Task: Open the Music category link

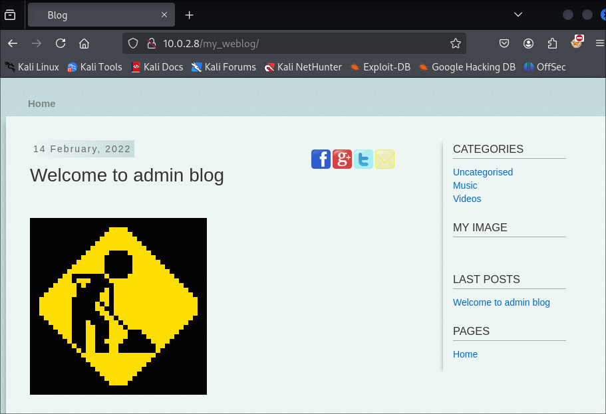Action: coord(465,185)
